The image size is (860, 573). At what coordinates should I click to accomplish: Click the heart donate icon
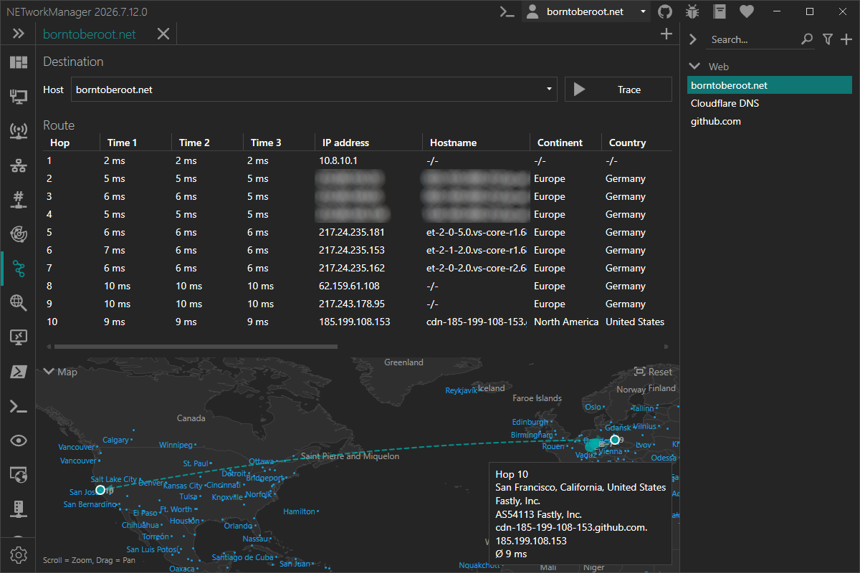coord(747,11)
